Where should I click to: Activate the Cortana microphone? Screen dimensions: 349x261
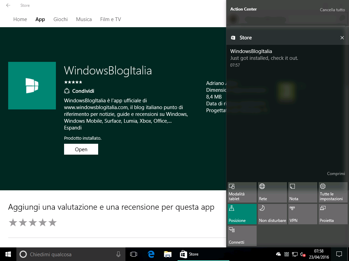118,254
